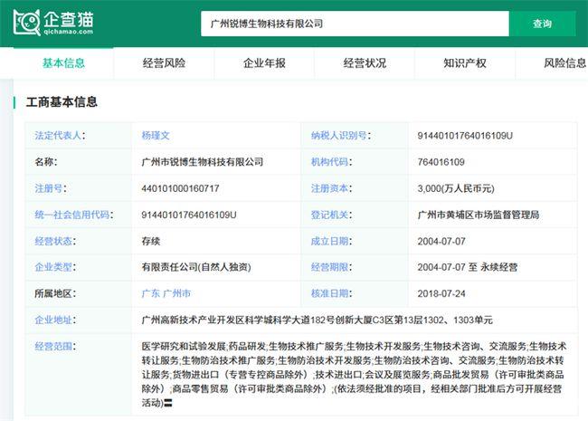Select registration number 440101000160717
The width and height of the screenshot is (588, 421).
coord(180,188)
